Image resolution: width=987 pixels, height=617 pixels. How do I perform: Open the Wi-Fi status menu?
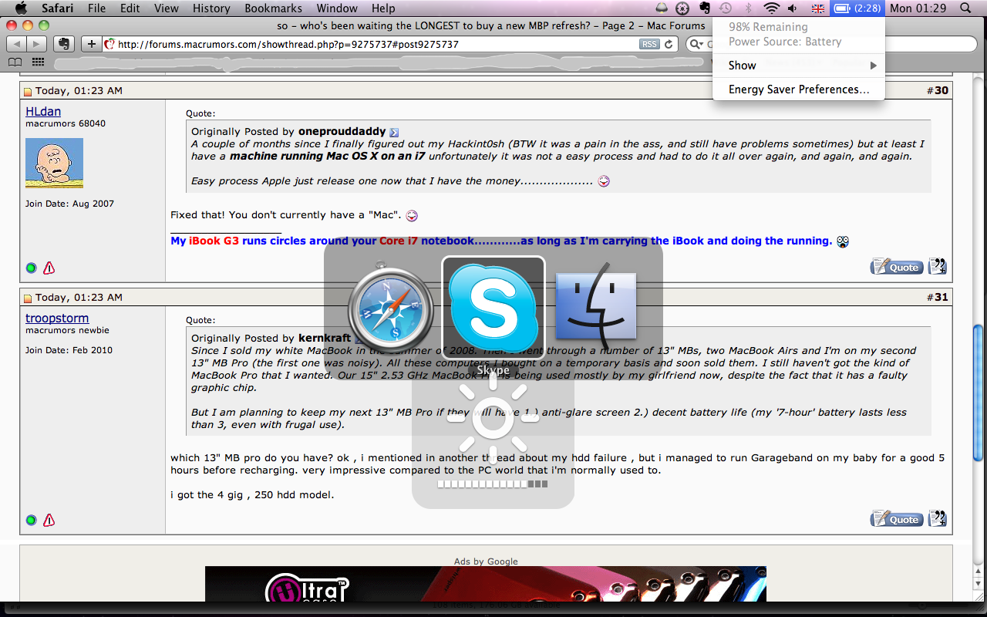click(771, 8)
